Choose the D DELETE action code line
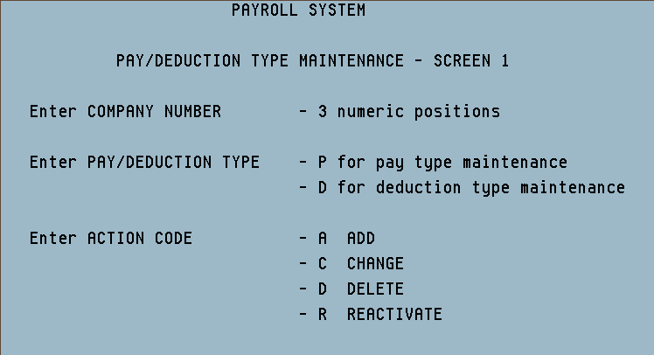 pos(351,289)
